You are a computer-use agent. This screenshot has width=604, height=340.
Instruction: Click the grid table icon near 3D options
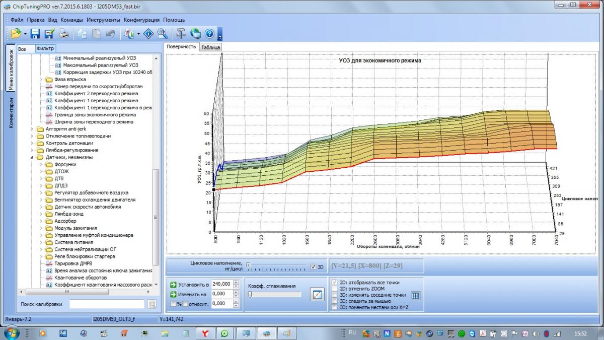click(x=415, y=296)
